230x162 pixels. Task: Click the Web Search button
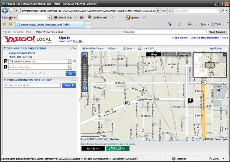(217, 32)
